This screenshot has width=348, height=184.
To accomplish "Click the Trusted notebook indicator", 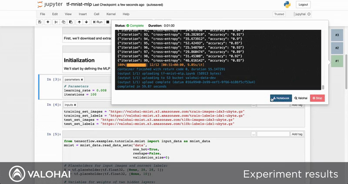I will point(279,14).
